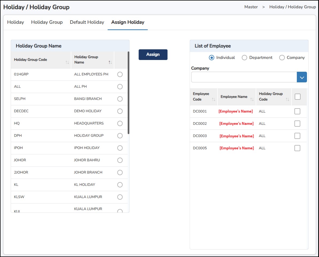319x257 pixels.
Task: Open the Default Holiday tab
Action: coord(87,22)
